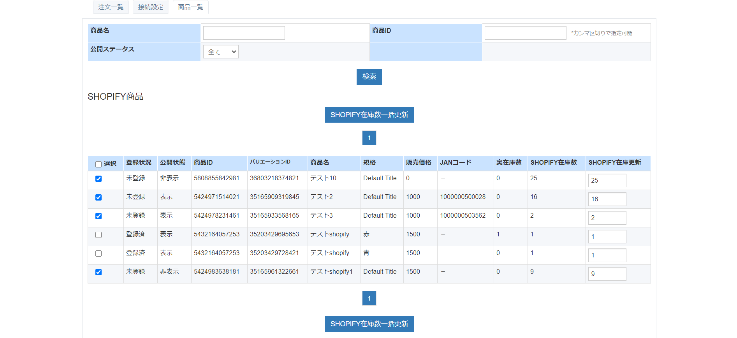Uncheck the checkbox for テストshopify1 row
Image resolution: width=737 pixels, height=338 pixels.
99,272
